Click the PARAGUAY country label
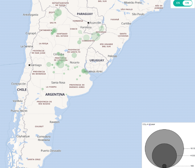Screen dimensions: 195x168 pos(85,14)
